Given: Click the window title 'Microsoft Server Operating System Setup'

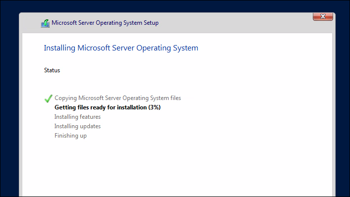Looking at the screenshot, I should [105, 23].
